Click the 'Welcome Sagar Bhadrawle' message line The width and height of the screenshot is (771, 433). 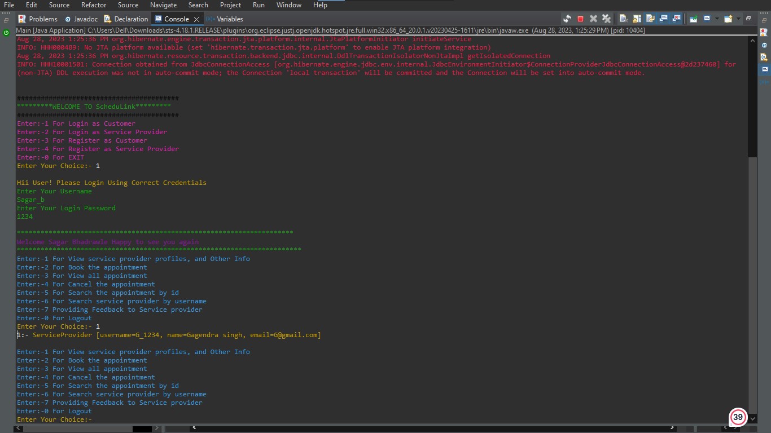108,242
